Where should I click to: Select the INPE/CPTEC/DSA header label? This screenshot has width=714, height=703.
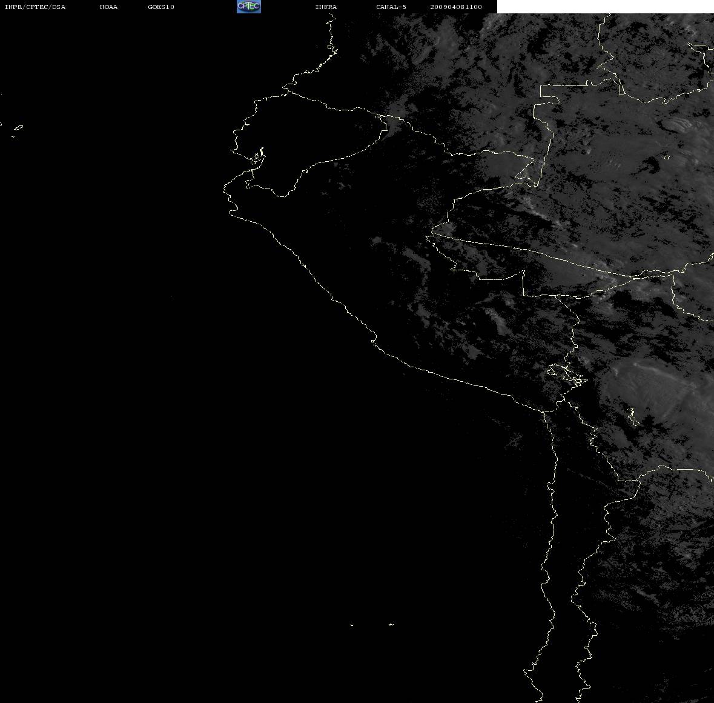pos(35,7)
